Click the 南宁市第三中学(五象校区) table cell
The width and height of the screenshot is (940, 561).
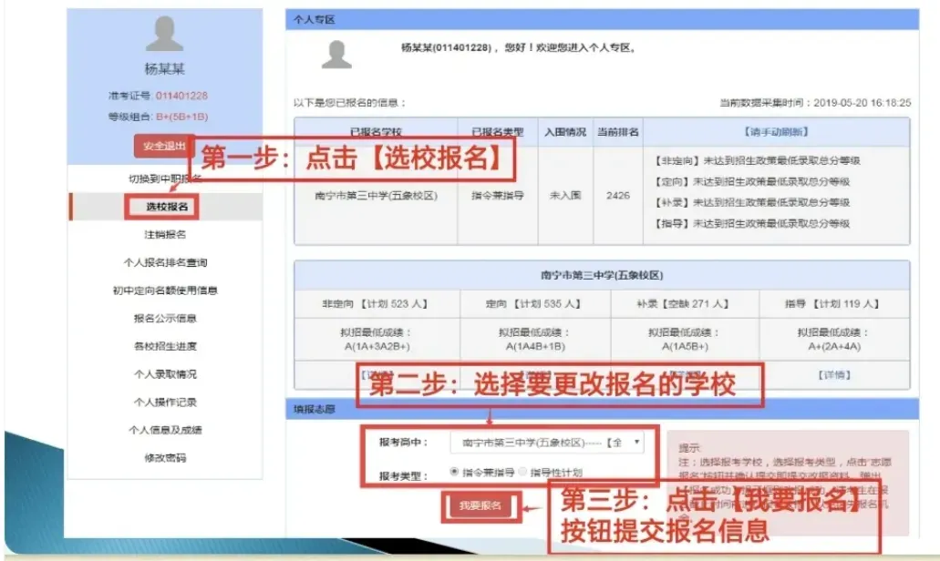pyautogui.click(x=376, y=195)
